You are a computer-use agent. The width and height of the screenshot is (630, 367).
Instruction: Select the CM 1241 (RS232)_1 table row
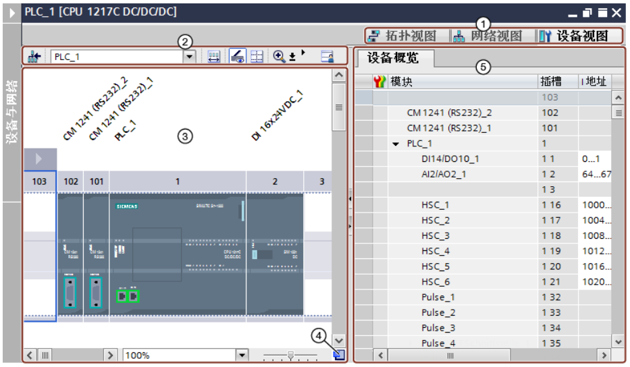(x=483, y=128)
